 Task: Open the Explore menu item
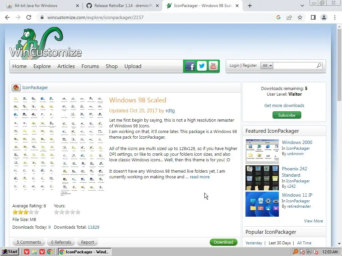(42, 66)
